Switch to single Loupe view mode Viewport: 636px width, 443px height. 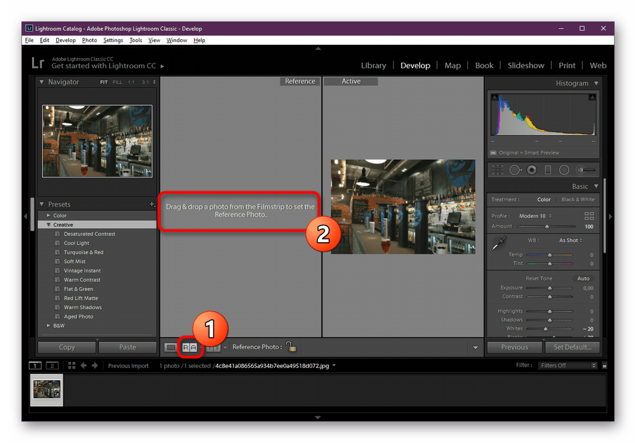click(x=171, y=347)
